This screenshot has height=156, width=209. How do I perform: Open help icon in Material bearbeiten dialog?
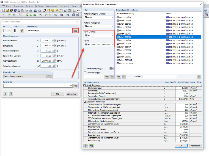click(x=5, y=94)
